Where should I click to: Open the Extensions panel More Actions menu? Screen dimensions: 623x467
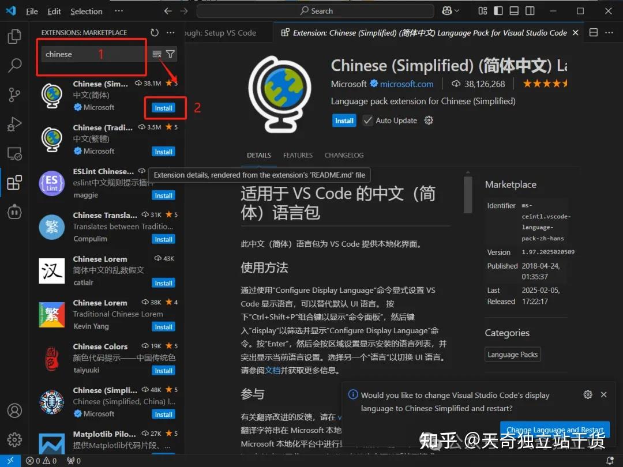pos(170,32)
